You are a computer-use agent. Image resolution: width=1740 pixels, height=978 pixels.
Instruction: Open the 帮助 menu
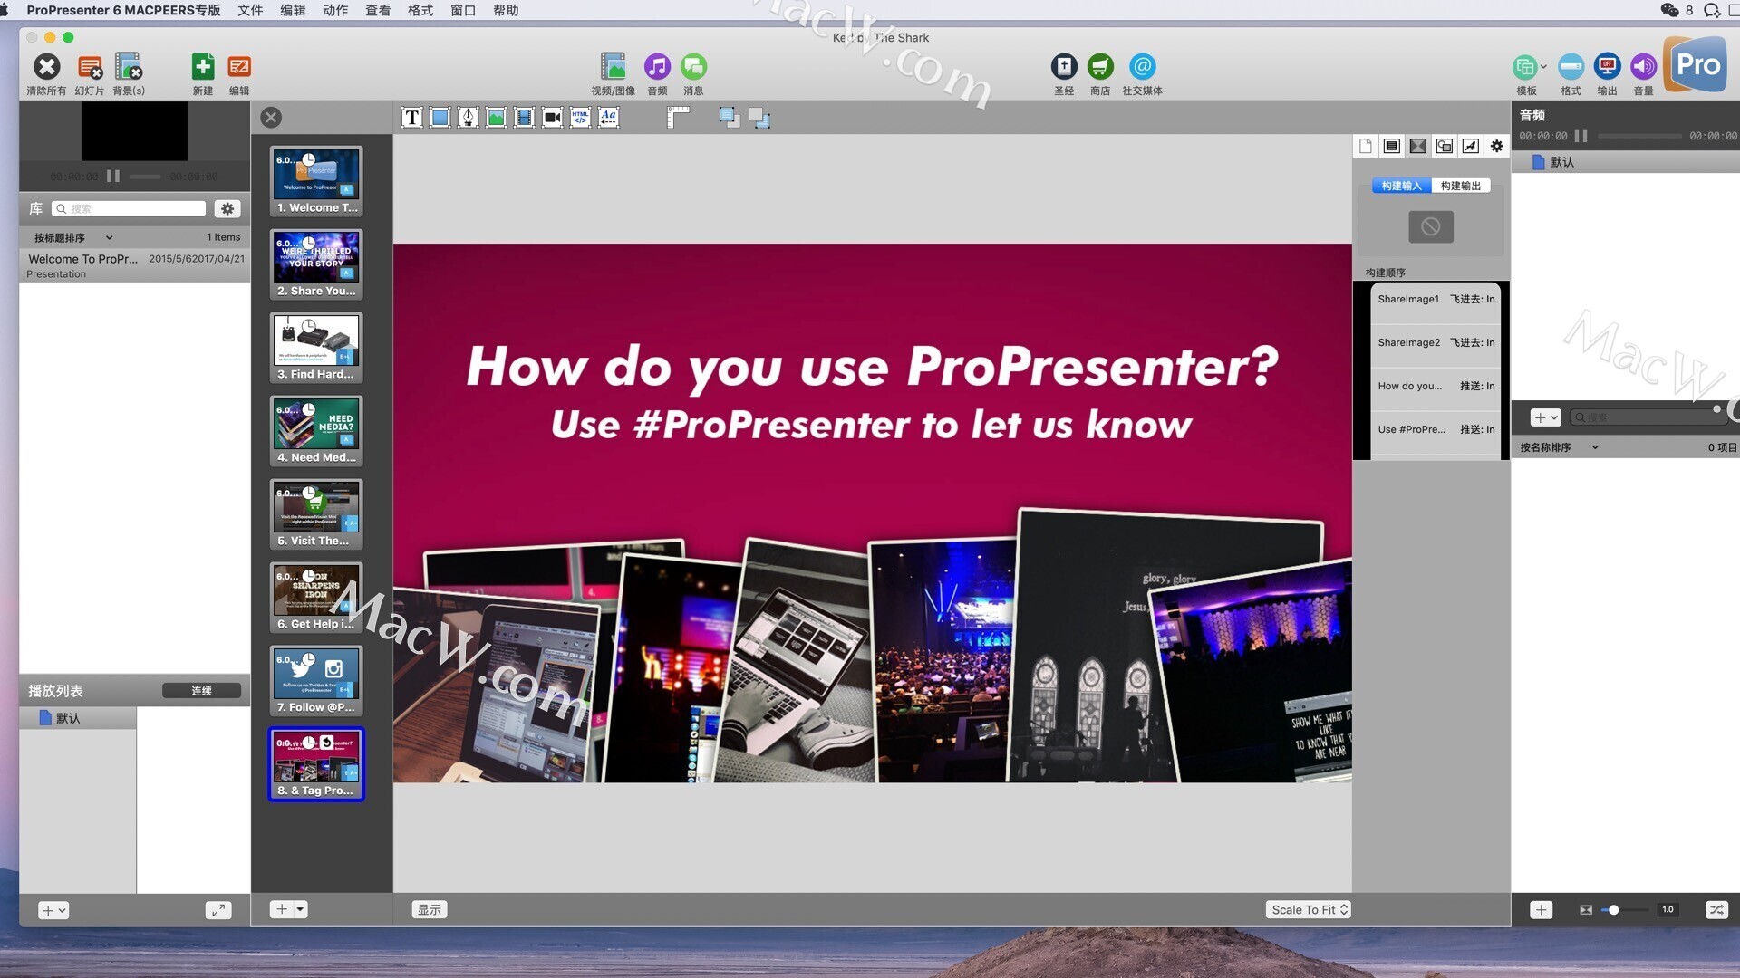coord(506,10)
